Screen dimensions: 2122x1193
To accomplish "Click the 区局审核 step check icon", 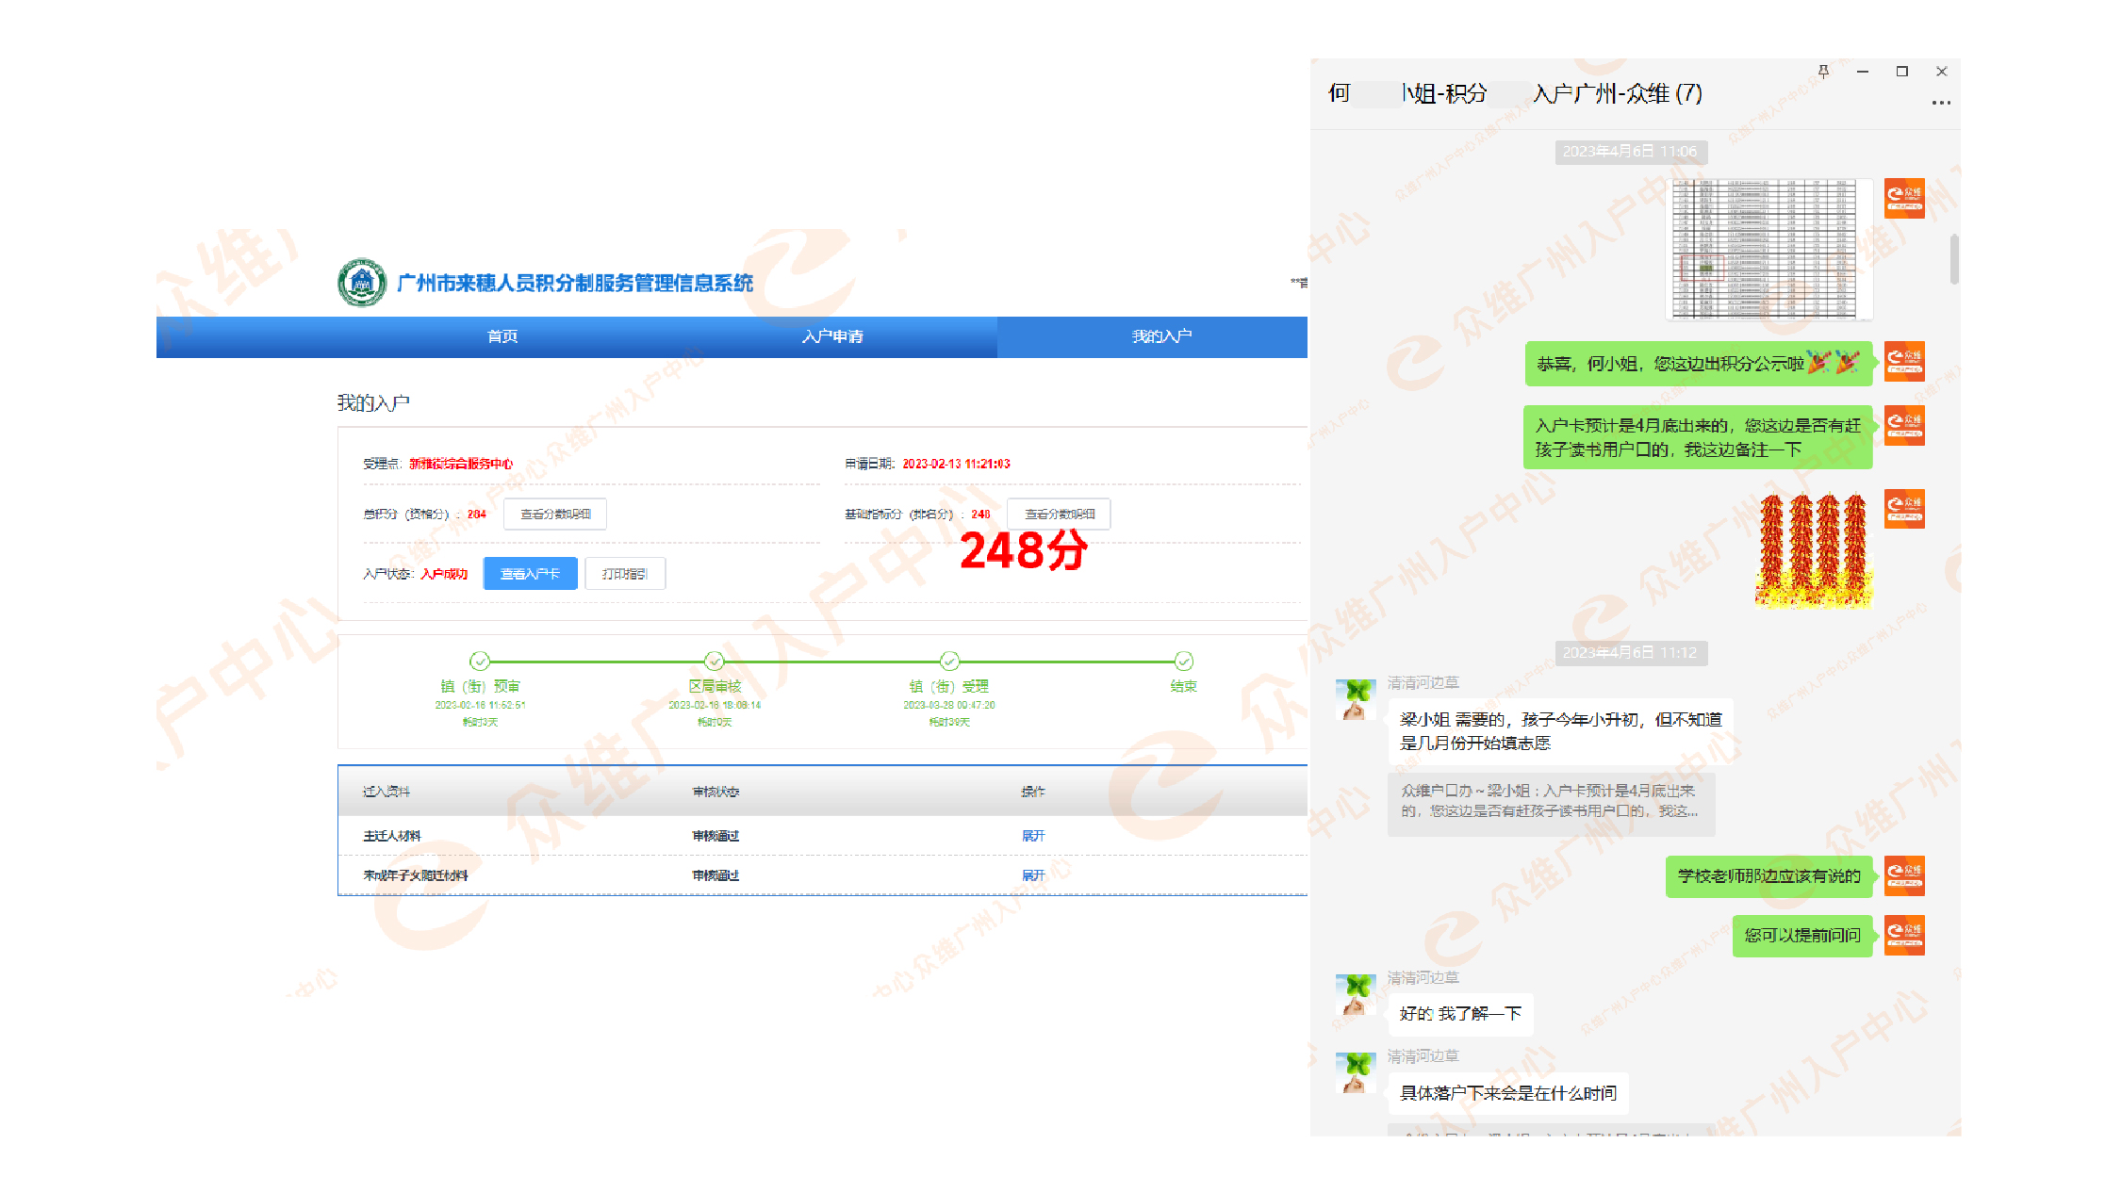I will click(715, 661).
